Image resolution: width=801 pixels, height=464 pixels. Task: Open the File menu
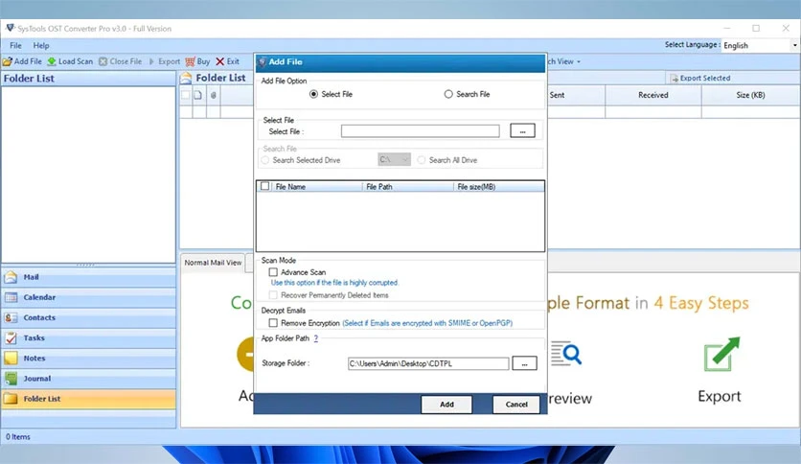(16, 45)
